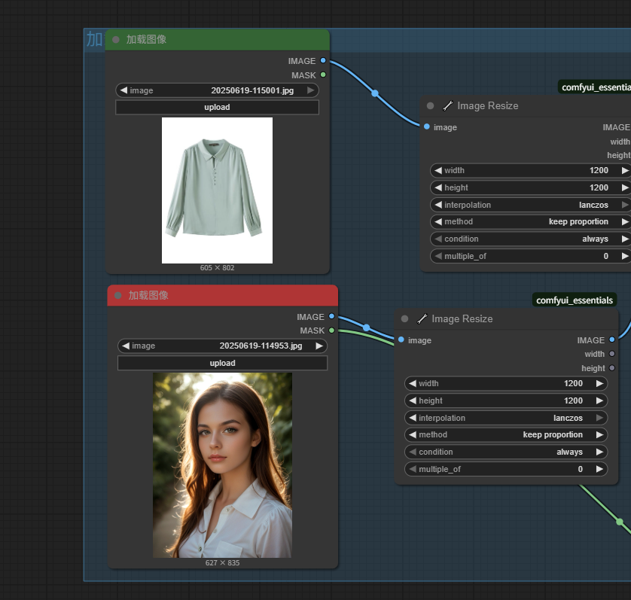Decrease multiple_of in lower Image Resize
631x600 pixels.
(413, 469)
